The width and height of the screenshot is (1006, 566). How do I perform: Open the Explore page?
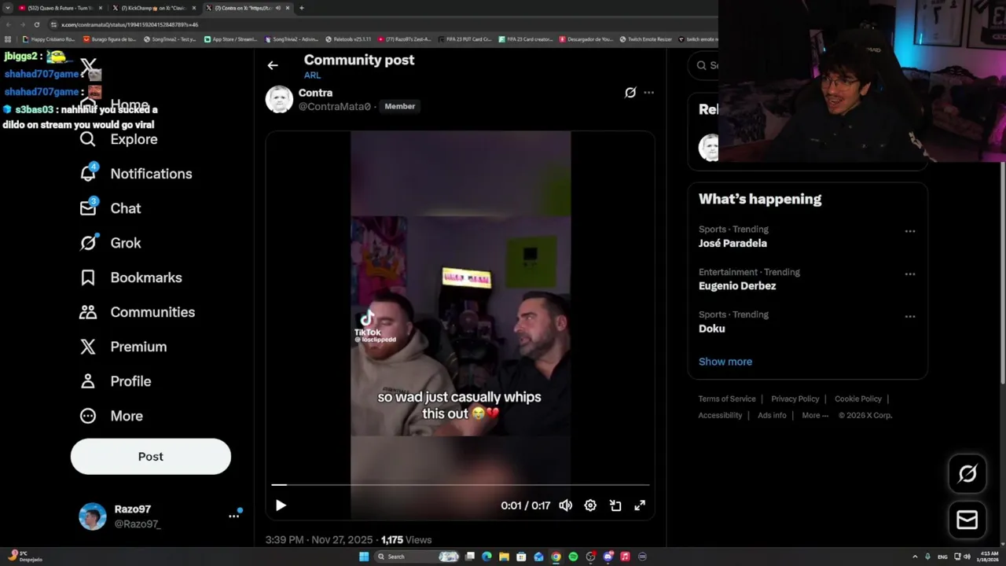pos(119,139)
